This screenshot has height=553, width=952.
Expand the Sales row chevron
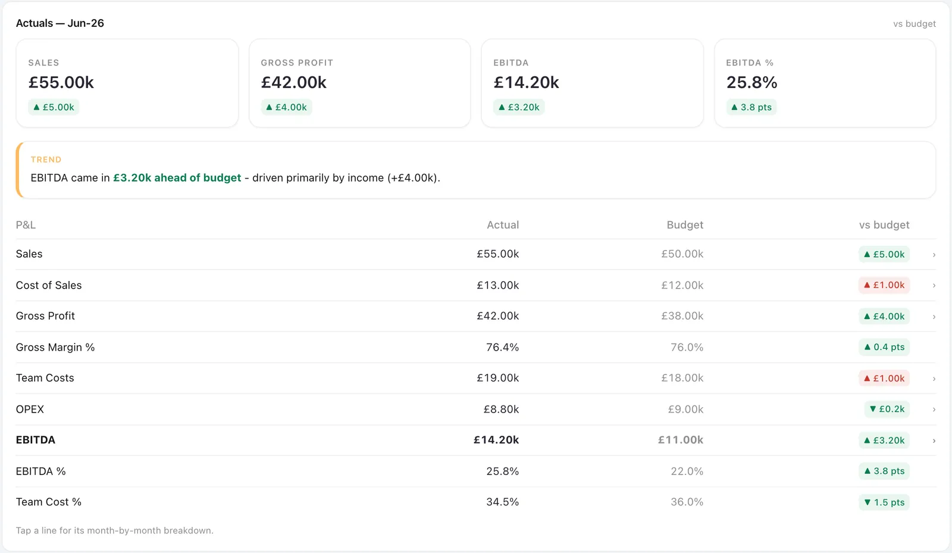[x=934, y=255]
